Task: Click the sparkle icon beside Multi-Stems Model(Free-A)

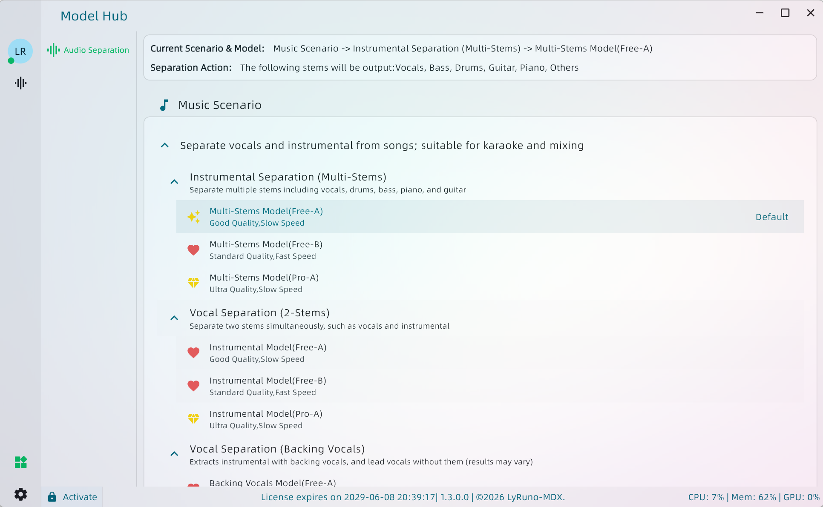Action: coord(193,217)
